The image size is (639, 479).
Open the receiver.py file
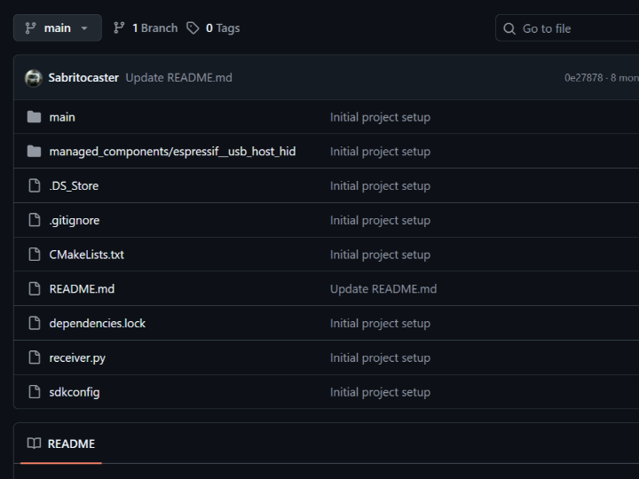tap(77, 358)
